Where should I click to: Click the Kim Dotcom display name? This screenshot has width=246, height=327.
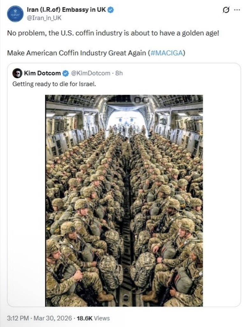coord(42,73)
